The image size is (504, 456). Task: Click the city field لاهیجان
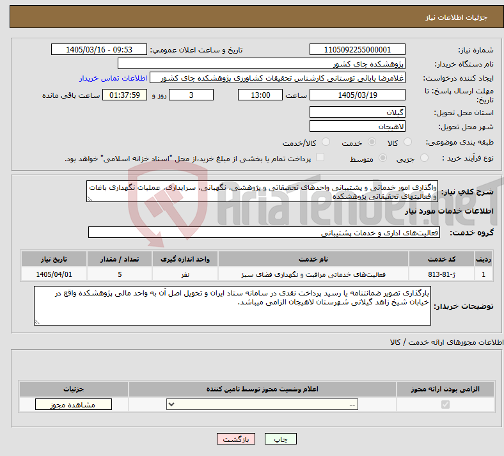[357, 126]
